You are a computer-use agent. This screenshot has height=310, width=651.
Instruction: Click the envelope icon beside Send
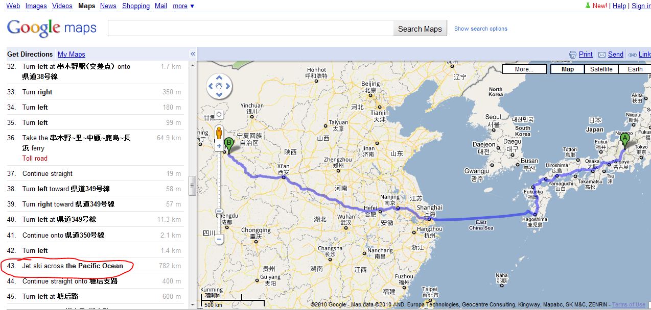tap(602, 55)
